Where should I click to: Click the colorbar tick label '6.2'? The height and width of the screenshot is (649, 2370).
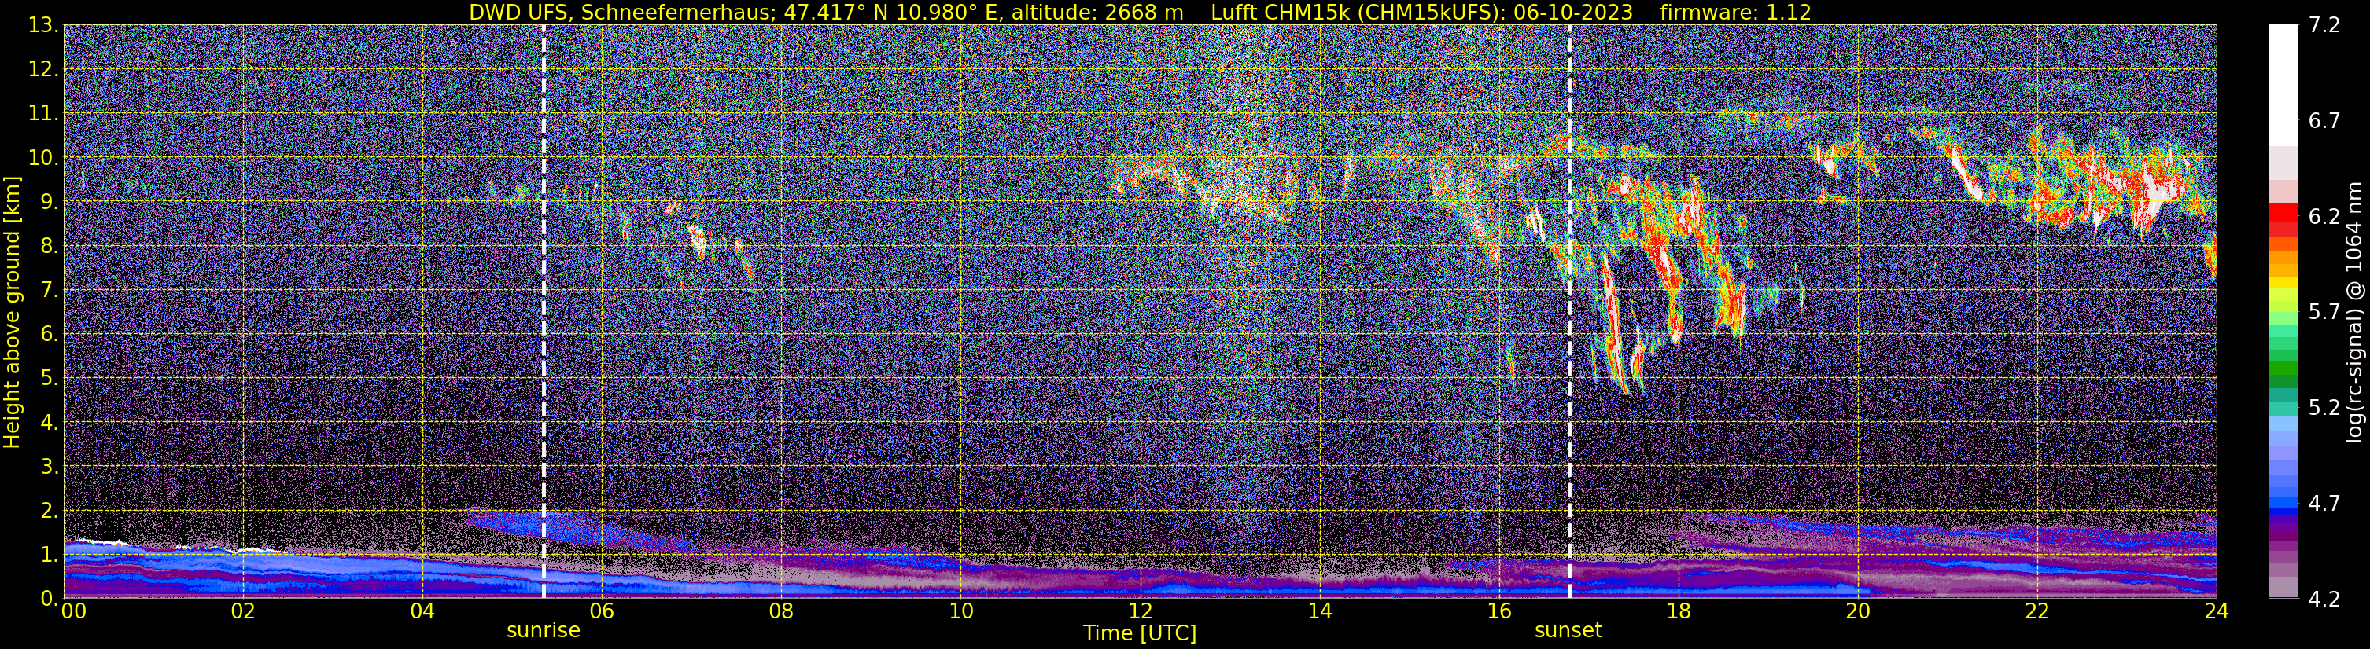(2324, 217)
